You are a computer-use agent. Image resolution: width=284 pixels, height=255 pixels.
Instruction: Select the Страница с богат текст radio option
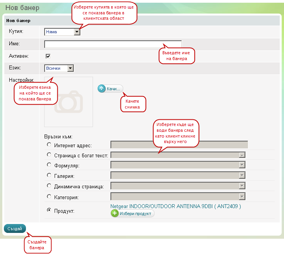tap(49, 155)
